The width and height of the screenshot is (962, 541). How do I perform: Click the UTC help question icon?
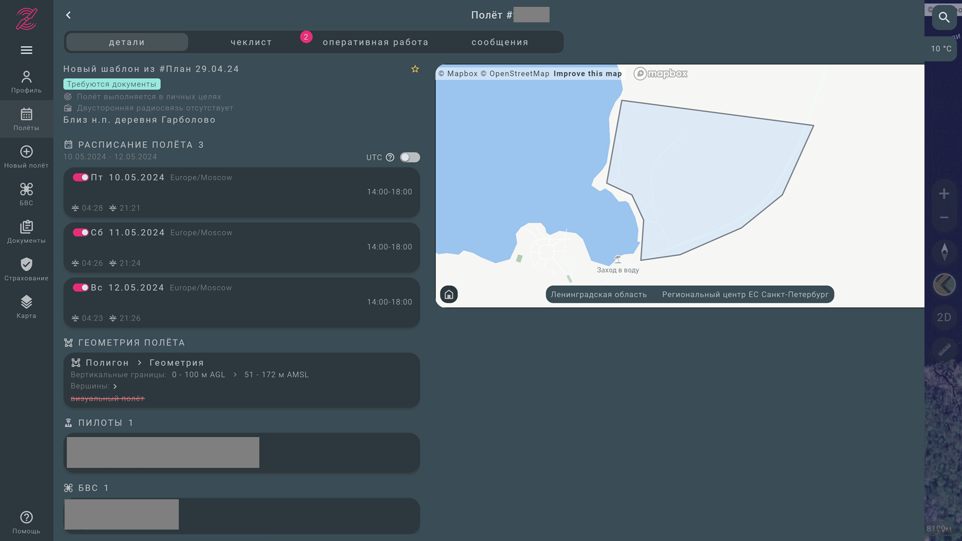pyautogui.click(x=390, y=158)
